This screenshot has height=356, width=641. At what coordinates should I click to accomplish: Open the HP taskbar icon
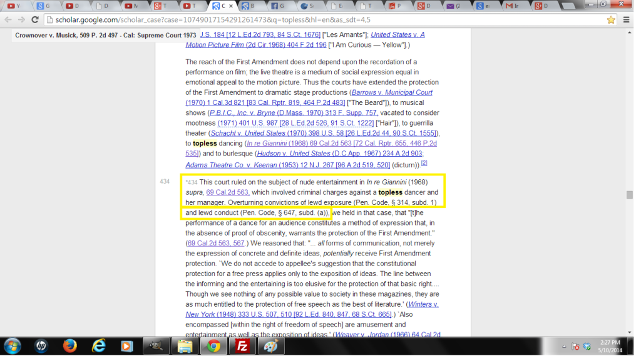[41, 346]
